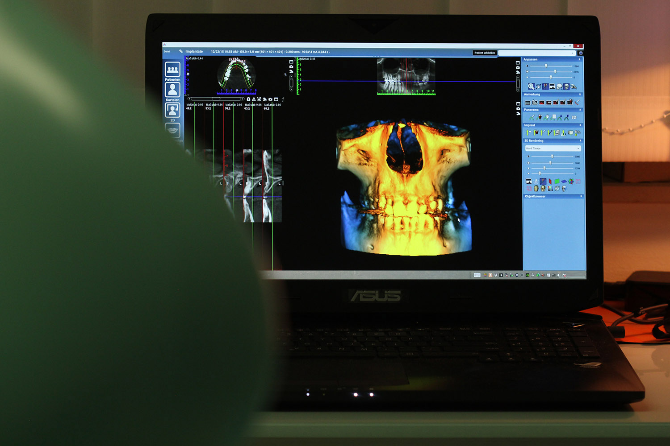This screenshot has width=670, height=446.
Task: Click the 3D panorama icon
Action: click(x=574, y=117)
